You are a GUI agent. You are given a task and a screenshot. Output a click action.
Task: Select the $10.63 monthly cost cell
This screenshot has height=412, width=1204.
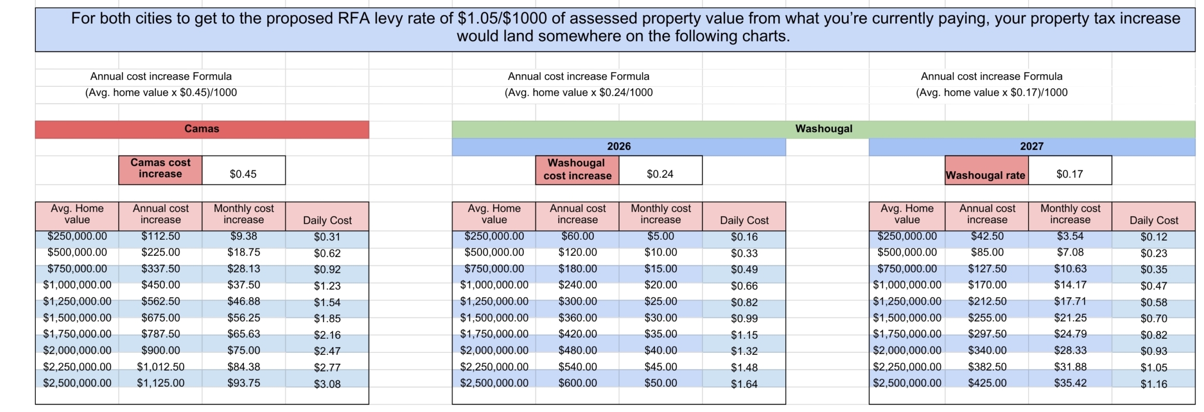[1070, 269]
